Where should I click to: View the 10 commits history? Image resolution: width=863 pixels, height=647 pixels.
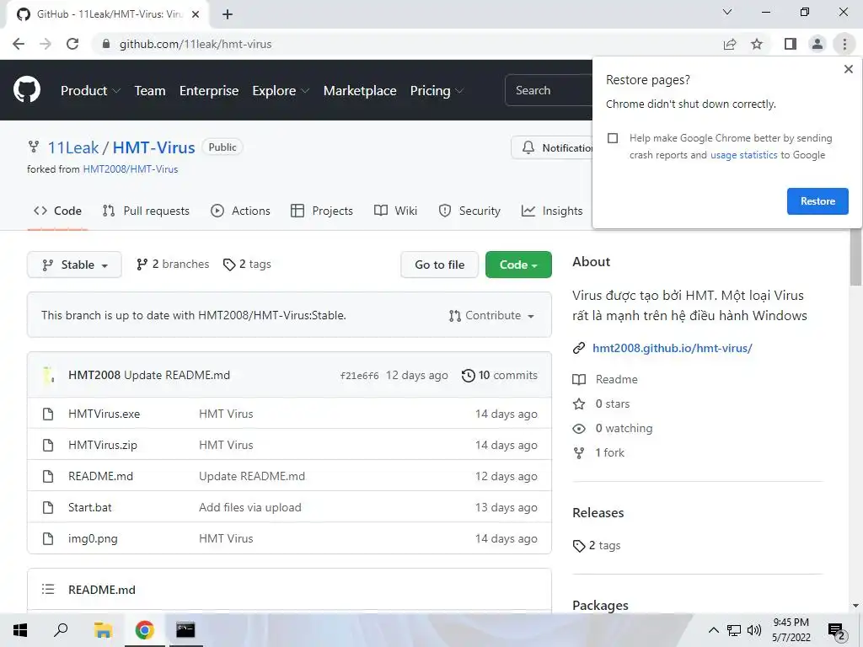tap(500, 375)
